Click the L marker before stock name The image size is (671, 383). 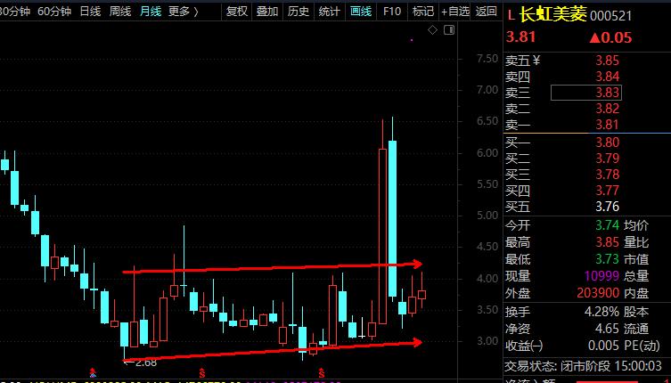[511, 16]
